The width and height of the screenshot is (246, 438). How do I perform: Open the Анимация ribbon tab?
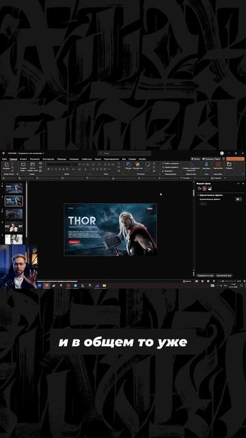[74, 159]
